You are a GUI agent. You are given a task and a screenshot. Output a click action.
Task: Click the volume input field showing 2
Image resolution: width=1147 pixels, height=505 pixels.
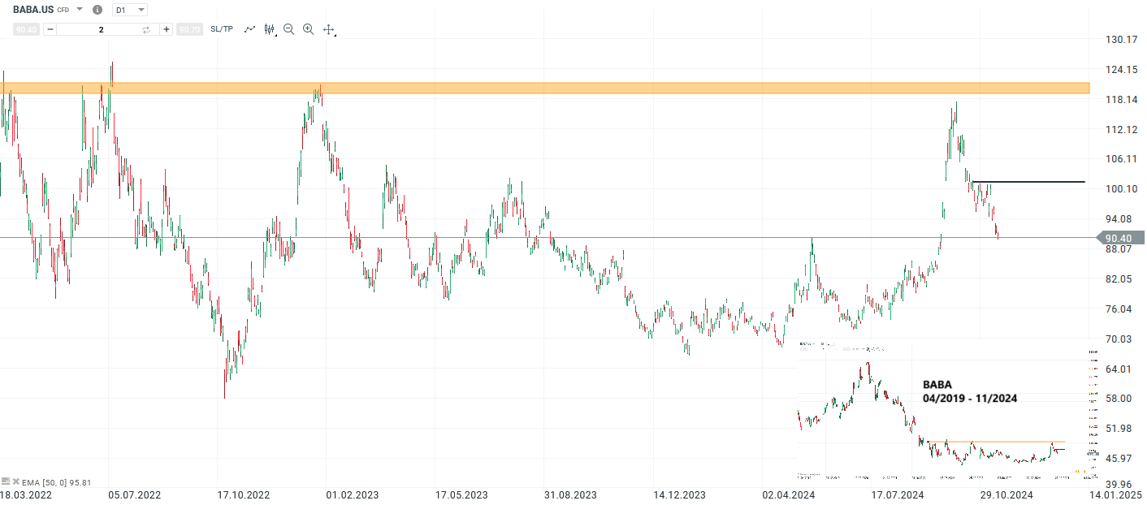pyautogui.click(x=101, y=29)
